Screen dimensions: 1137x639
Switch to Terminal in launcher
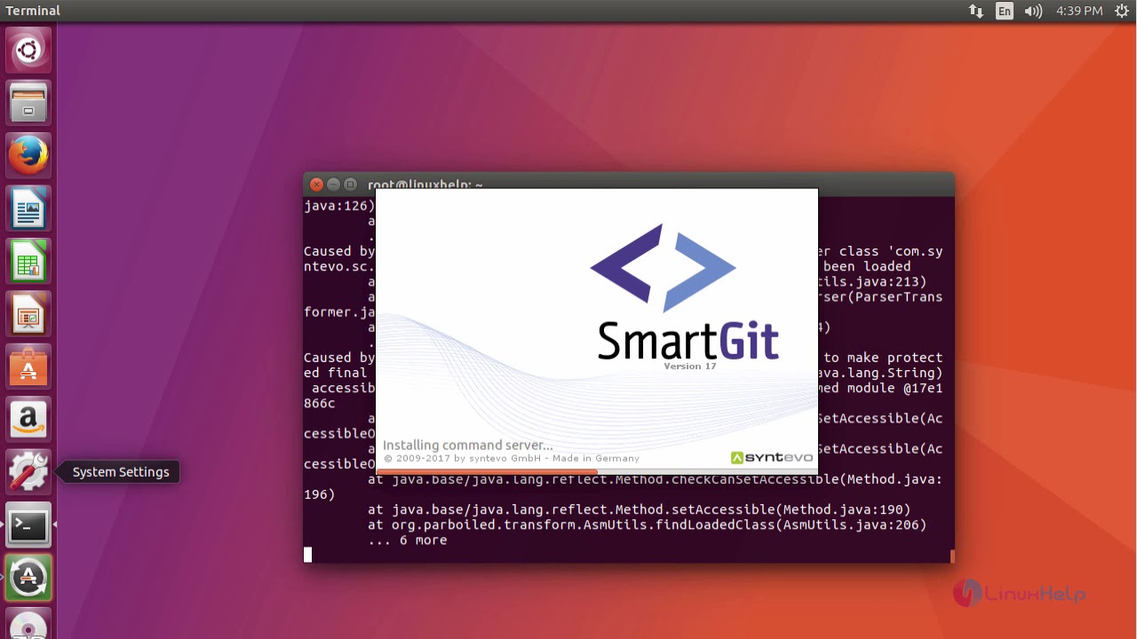tap(28, 525)
